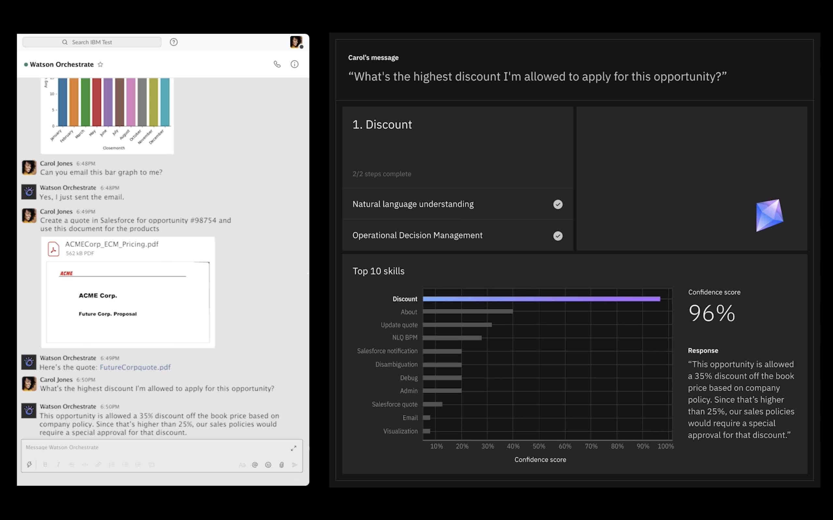Screen dimensions: 833x520
Task: Star the Watson Orchestrate conversation
Action: click(100, 64)
